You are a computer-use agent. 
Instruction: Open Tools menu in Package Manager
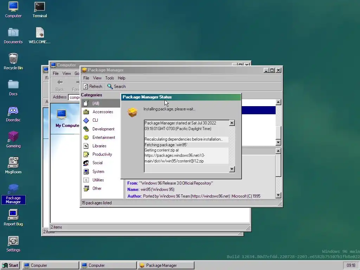tap(110, 78)
